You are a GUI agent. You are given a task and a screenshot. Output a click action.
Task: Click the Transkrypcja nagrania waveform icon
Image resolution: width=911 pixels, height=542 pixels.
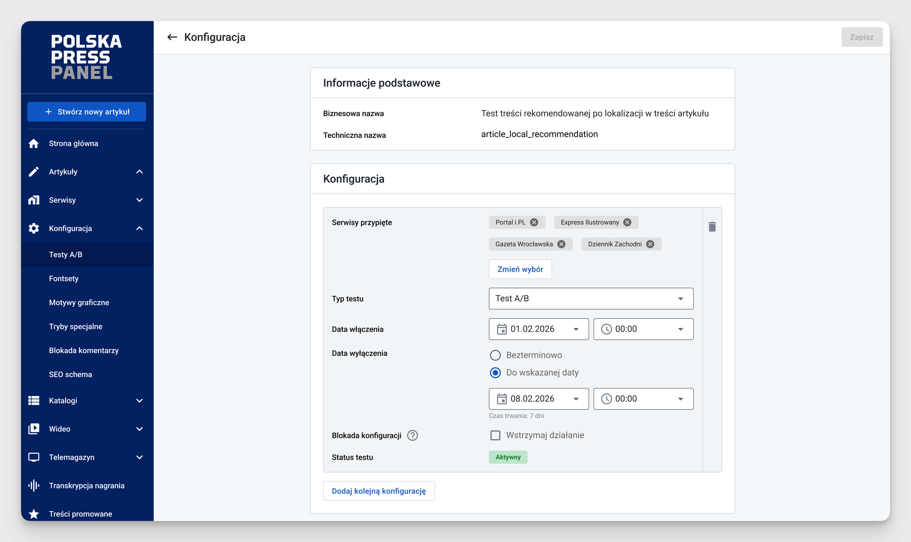(34, 486)
